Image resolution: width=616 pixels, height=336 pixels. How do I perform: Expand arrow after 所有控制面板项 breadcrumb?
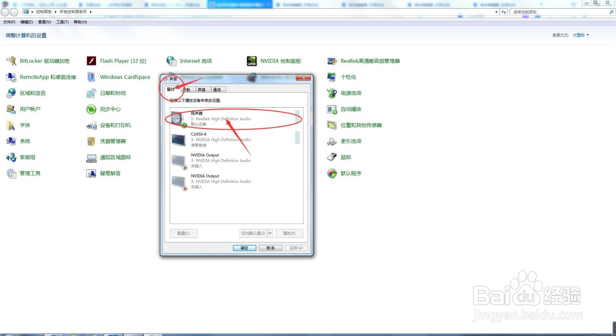[x=91, y=12]
